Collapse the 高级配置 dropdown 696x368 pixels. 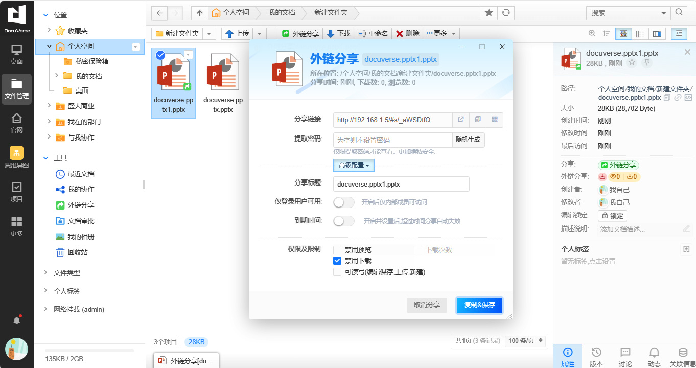[354, 165]
